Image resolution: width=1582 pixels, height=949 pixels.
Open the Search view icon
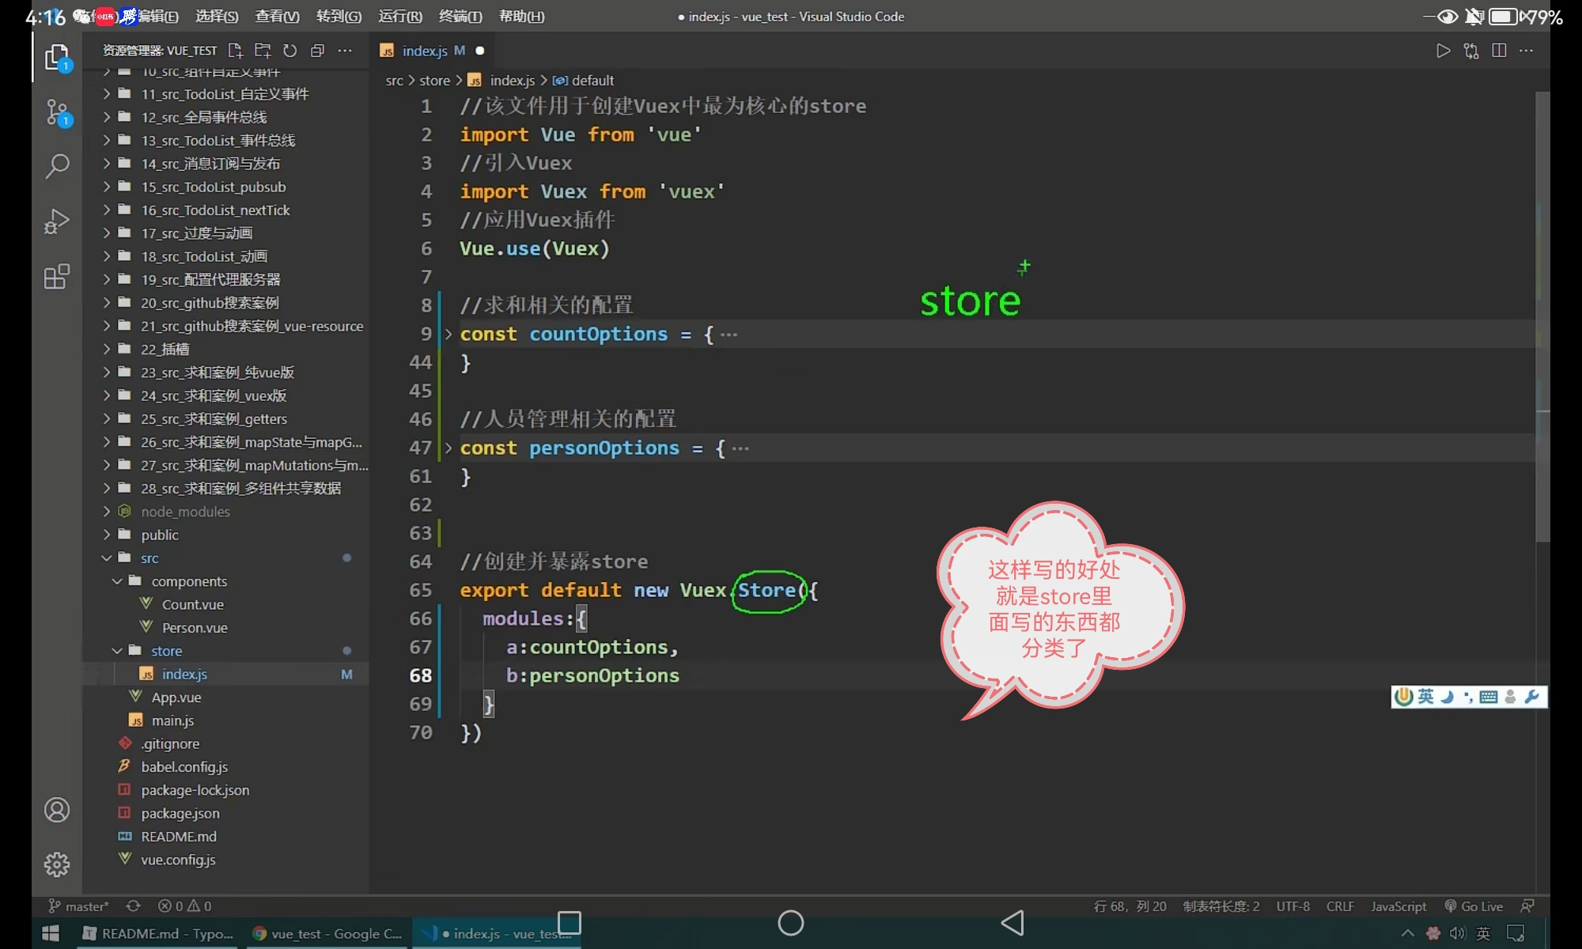(57, 167)
